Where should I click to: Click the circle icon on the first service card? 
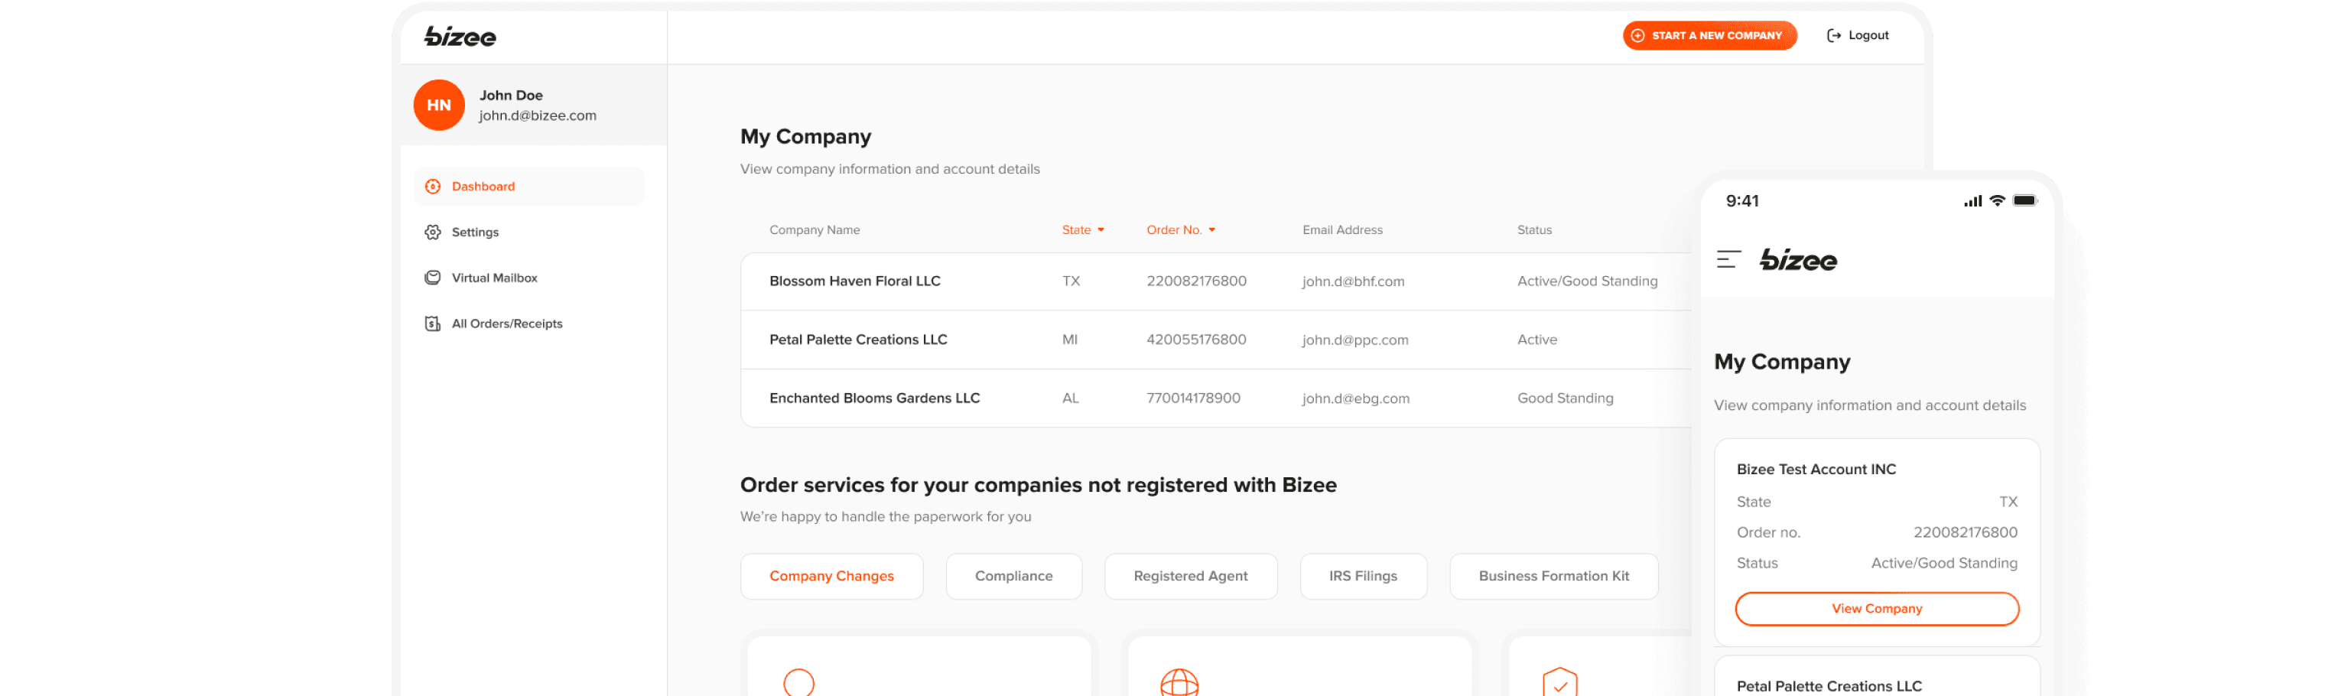pos(798,683)
